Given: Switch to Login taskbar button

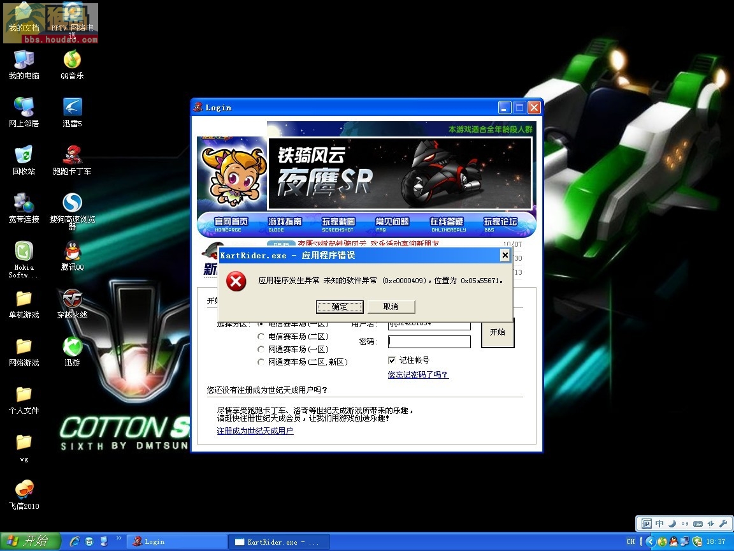Looking at the screenshot, I should pyautogui.click(x=177, y=541).
